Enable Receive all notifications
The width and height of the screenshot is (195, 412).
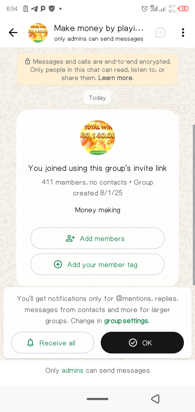coord(53,343)
